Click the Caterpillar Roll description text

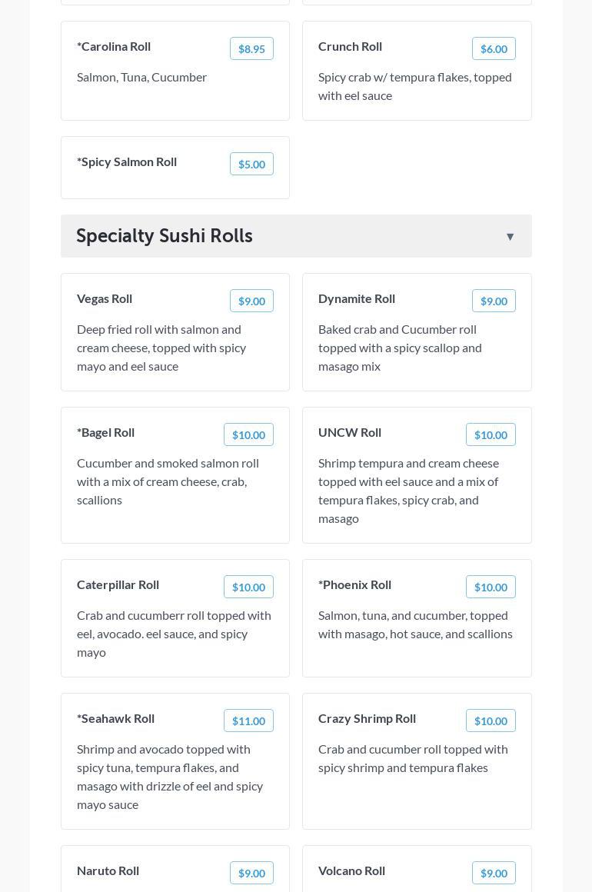(x=174, y=634)
